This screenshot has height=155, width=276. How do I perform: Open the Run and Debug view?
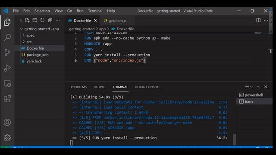point(7,68)
